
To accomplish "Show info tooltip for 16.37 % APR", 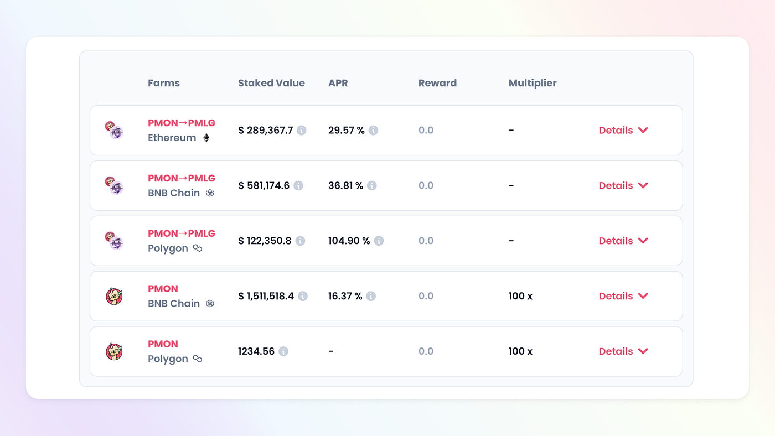I will click(371, 297).
